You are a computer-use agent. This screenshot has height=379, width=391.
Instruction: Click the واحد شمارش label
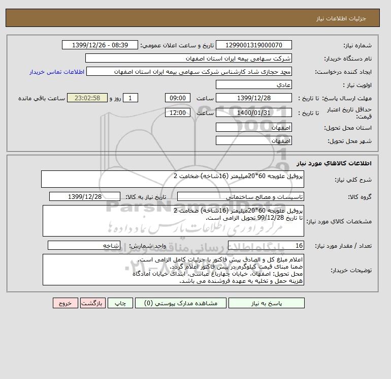[147, 246]
